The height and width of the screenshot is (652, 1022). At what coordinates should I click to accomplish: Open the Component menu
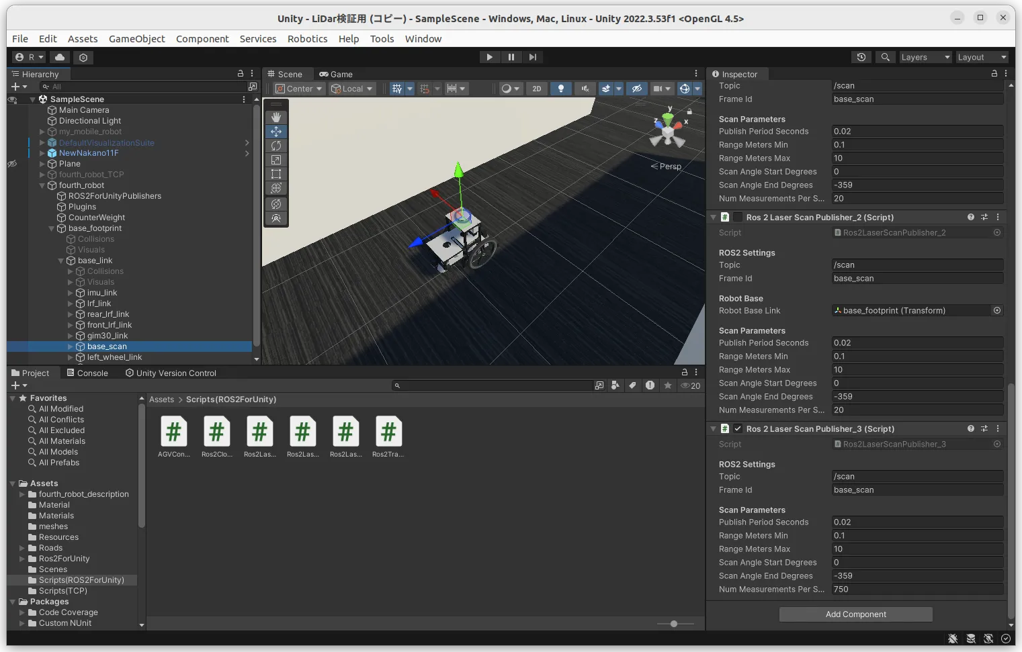tap(202, 38)
